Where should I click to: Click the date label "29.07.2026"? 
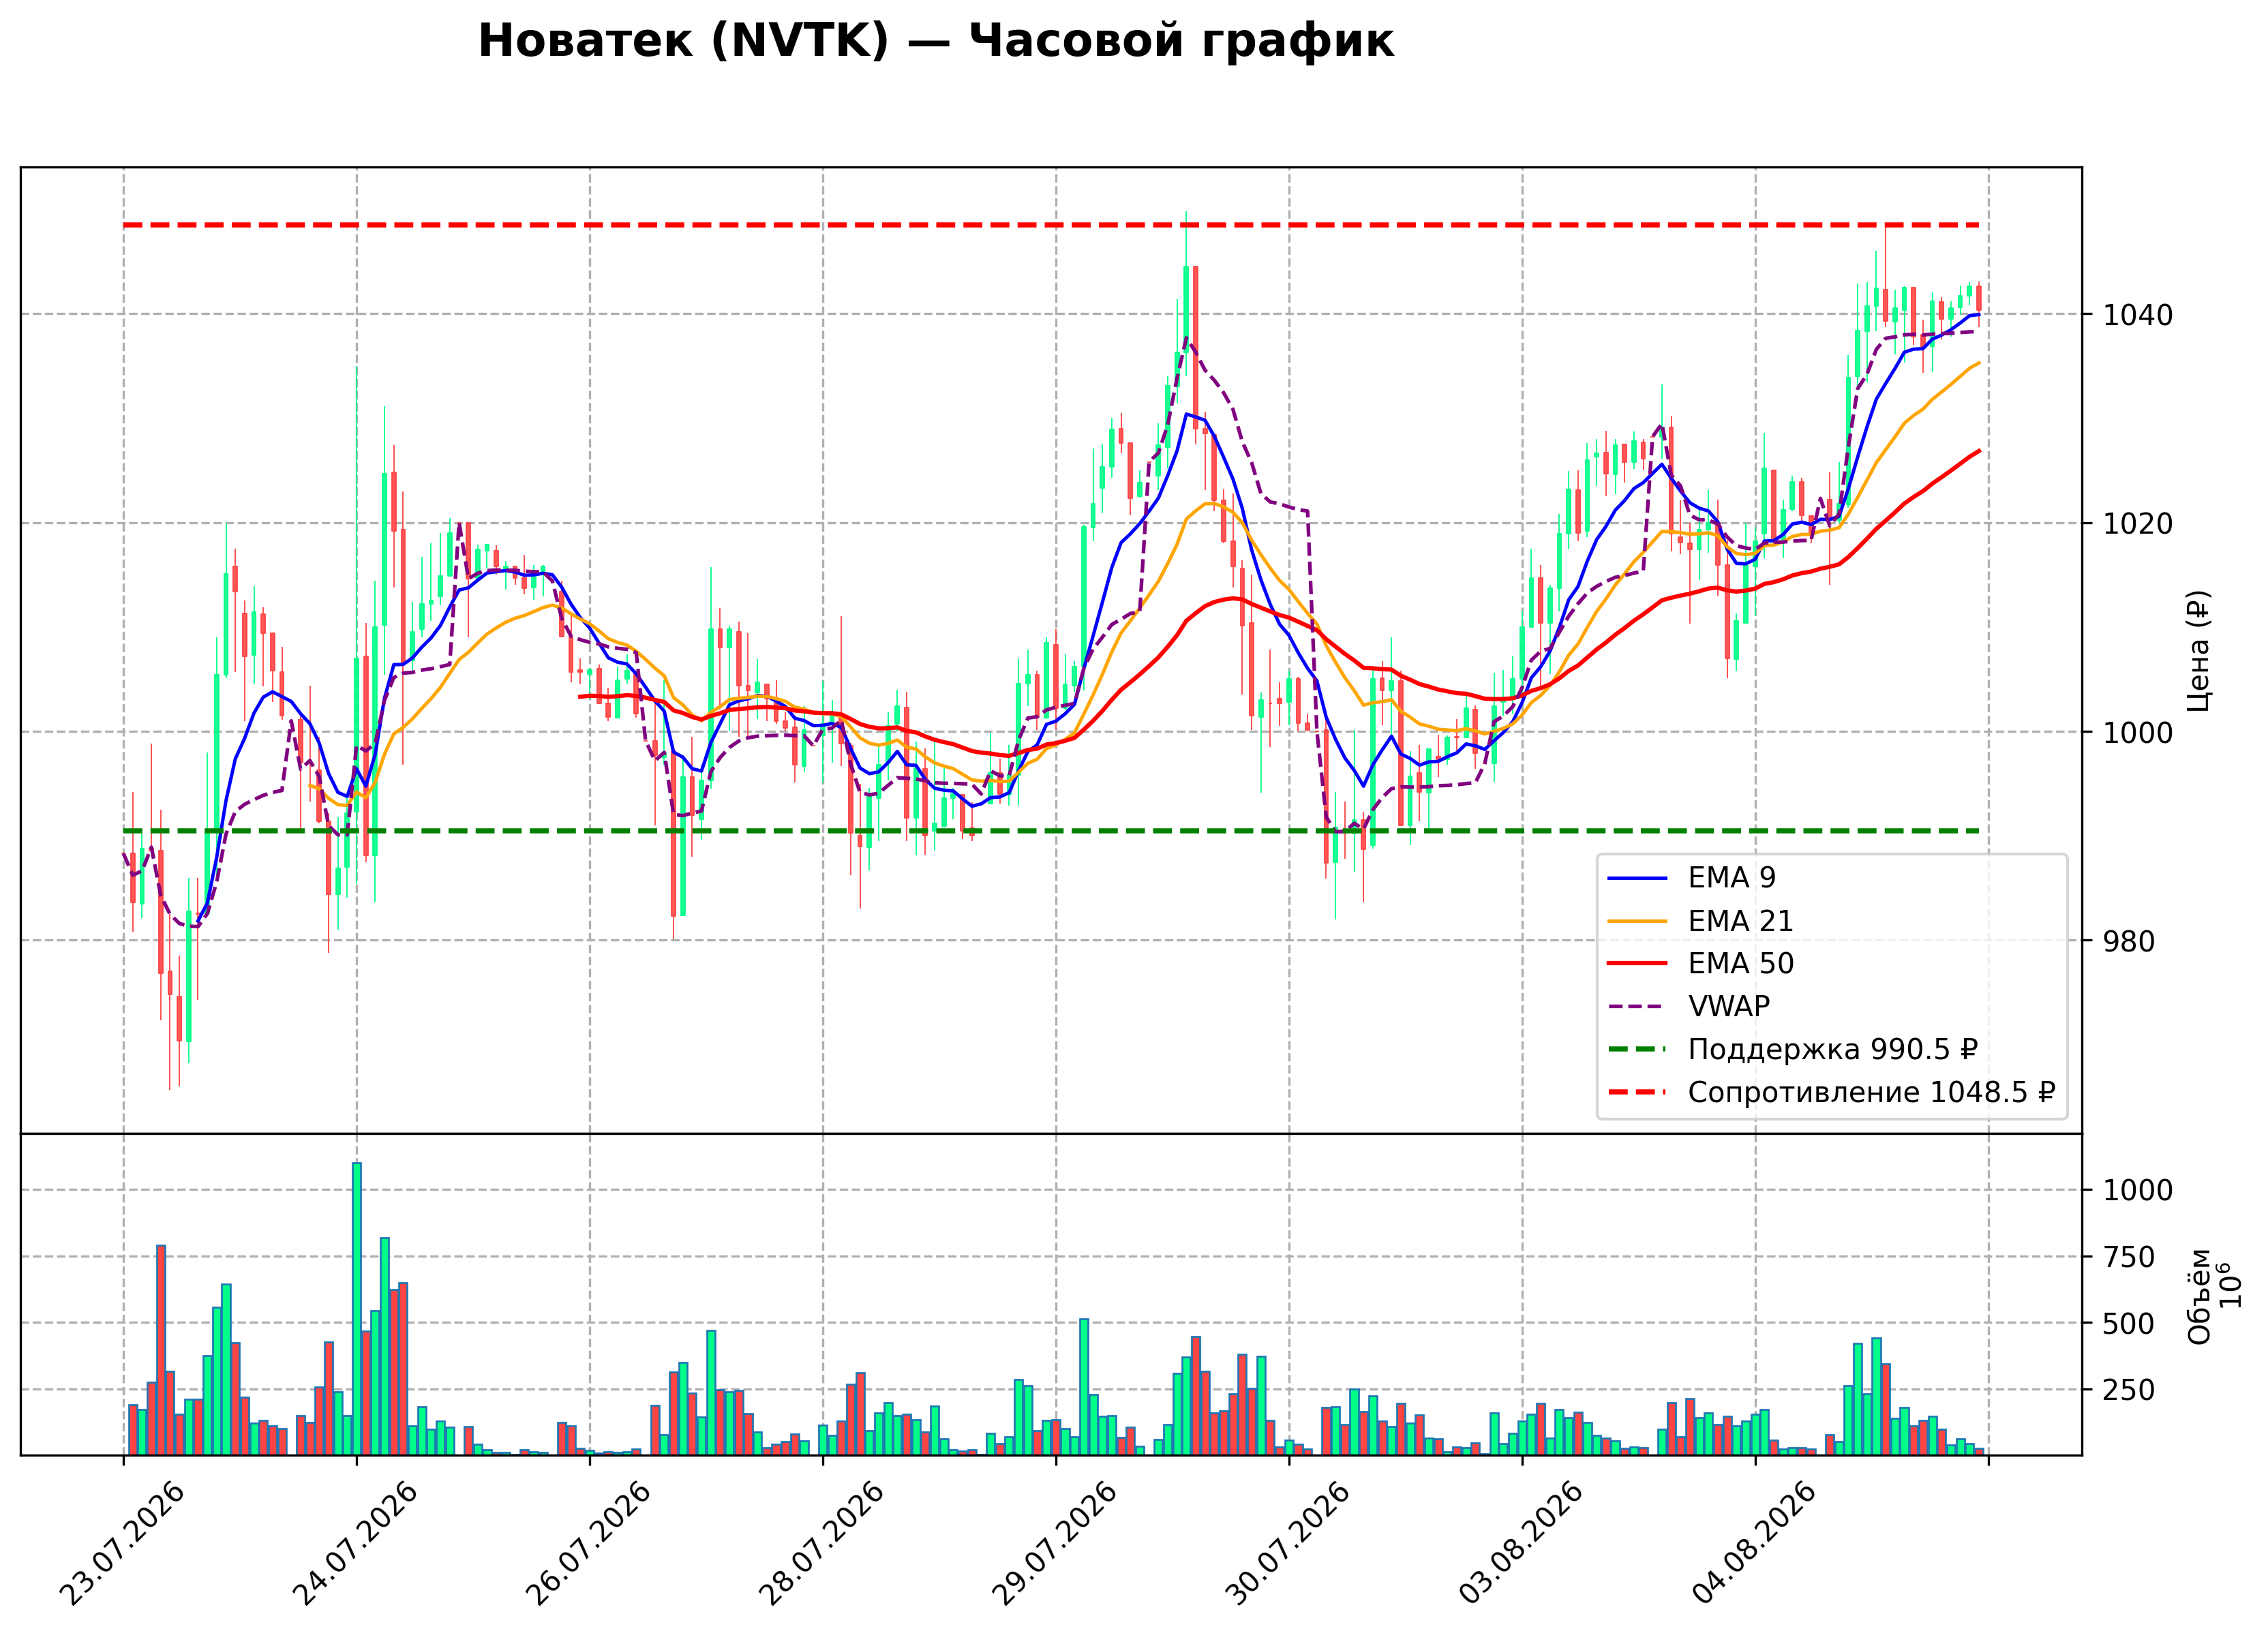1054,1544
